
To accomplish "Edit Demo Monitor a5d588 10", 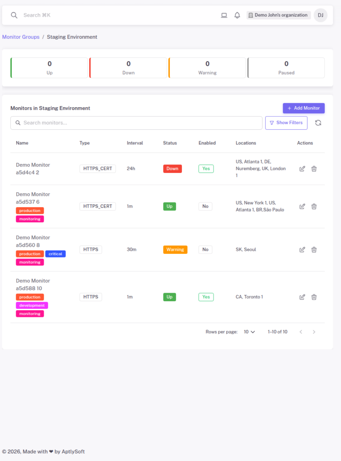I will [x=302, y=297].
